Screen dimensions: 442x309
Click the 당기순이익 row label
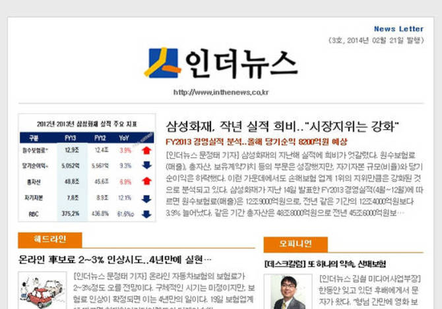35,166
